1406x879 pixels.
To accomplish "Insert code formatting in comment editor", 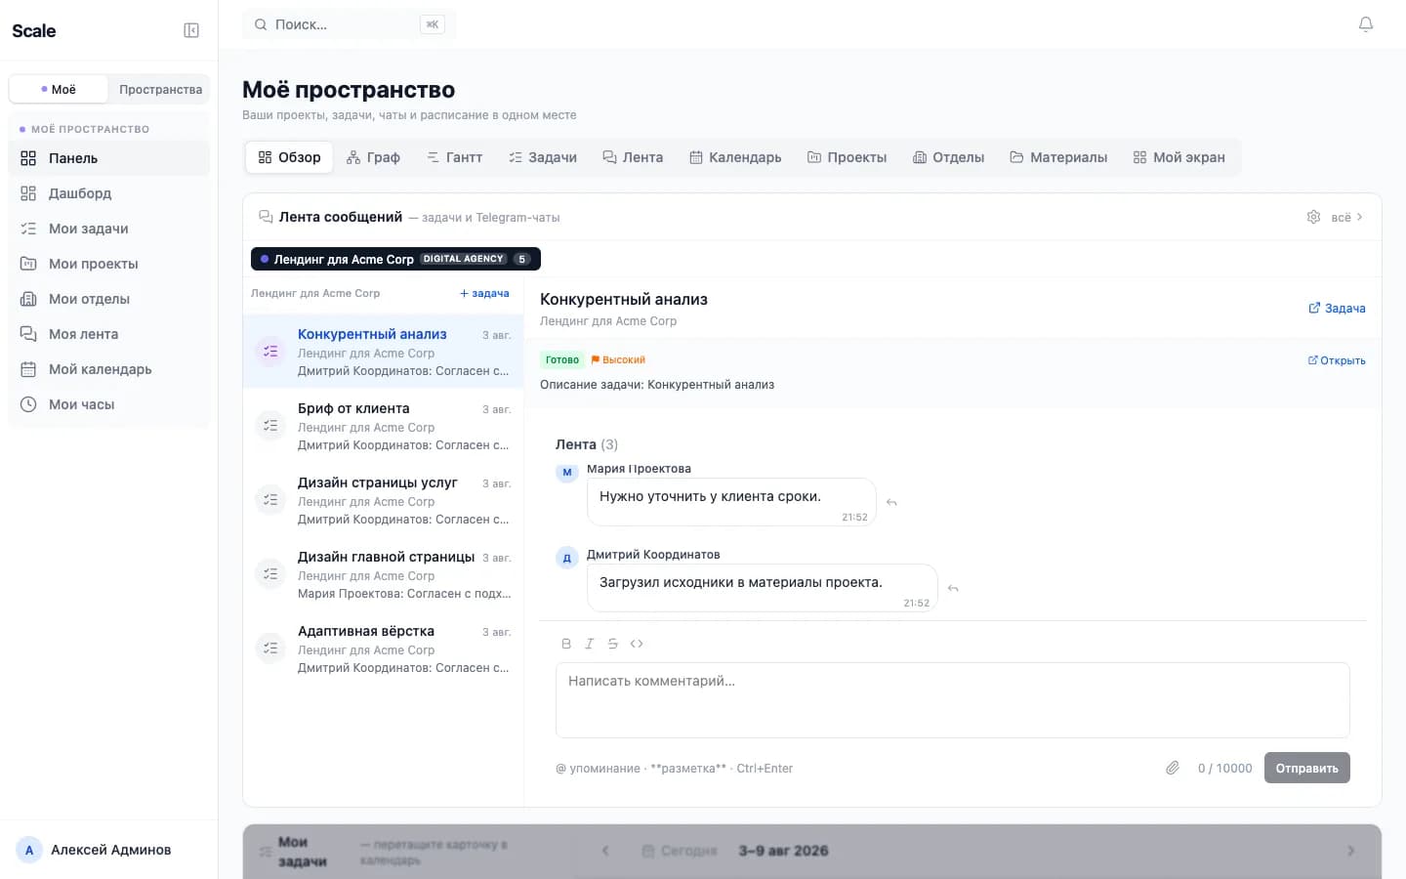I will 637,644.
